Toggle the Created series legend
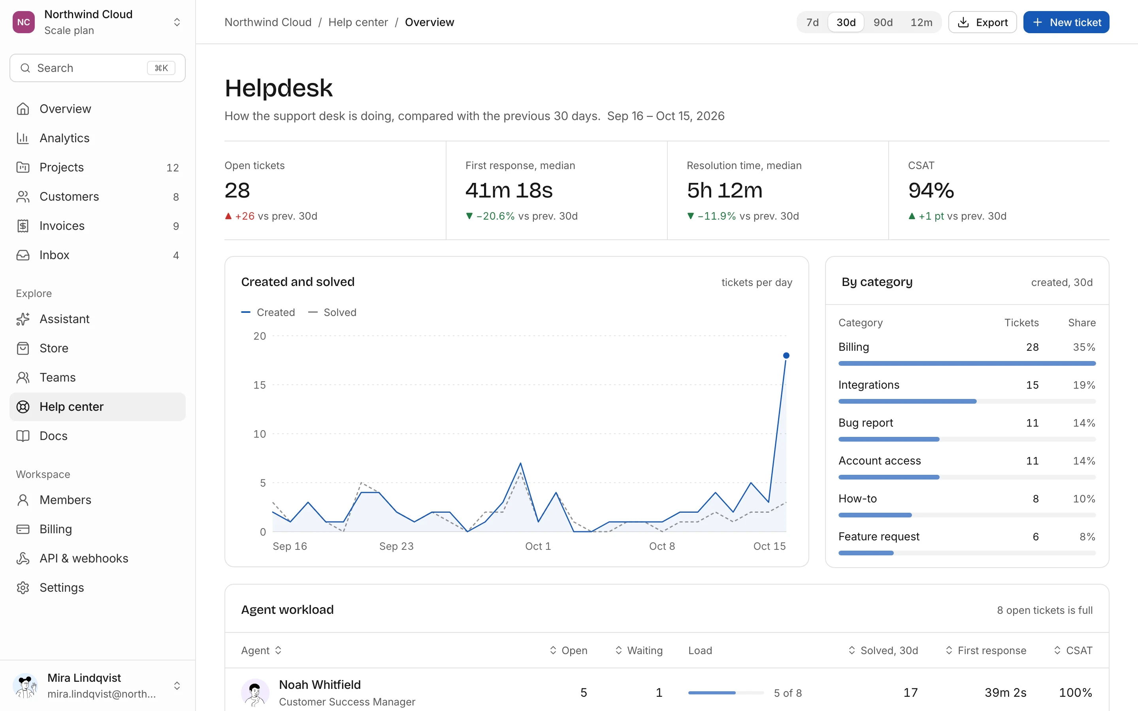Viewport: 1138px width, 711px height. click(268, 312)
